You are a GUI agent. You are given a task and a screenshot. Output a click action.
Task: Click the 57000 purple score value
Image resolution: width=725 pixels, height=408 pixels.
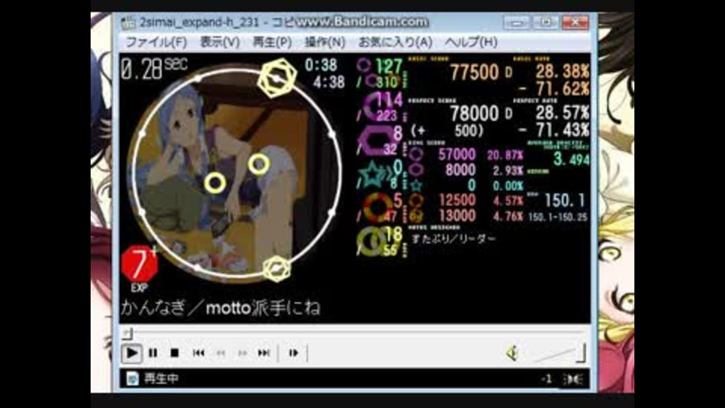(x=456, y=154)
